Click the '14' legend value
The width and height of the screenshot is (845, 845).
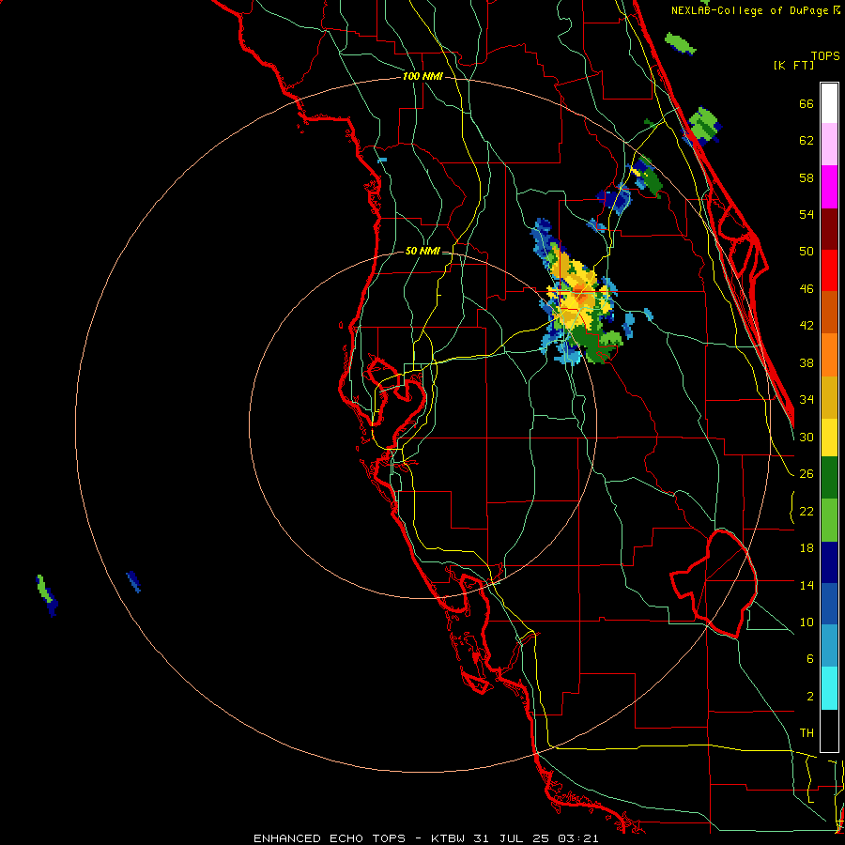click(x=807, y=585)
